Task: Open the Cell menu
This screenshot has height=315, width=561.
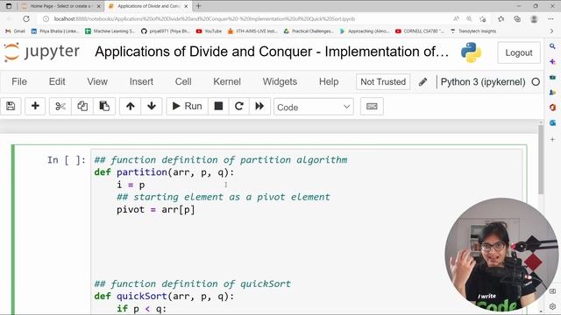Action: (183, 81)
